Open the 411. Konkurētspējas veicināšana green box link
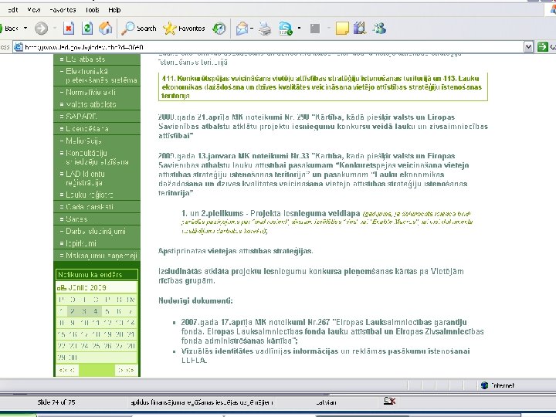The height and width of the screenshot is (417, 556). point(322,86)
